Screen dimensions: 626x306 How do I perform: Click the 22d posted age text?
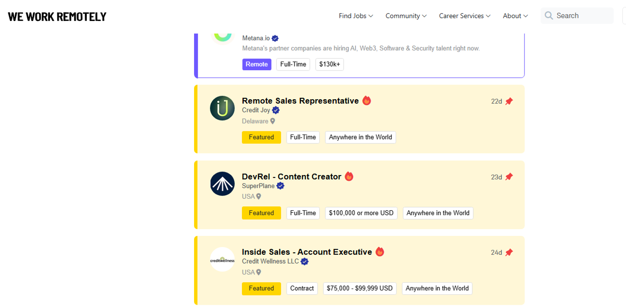tap(496, 101)
